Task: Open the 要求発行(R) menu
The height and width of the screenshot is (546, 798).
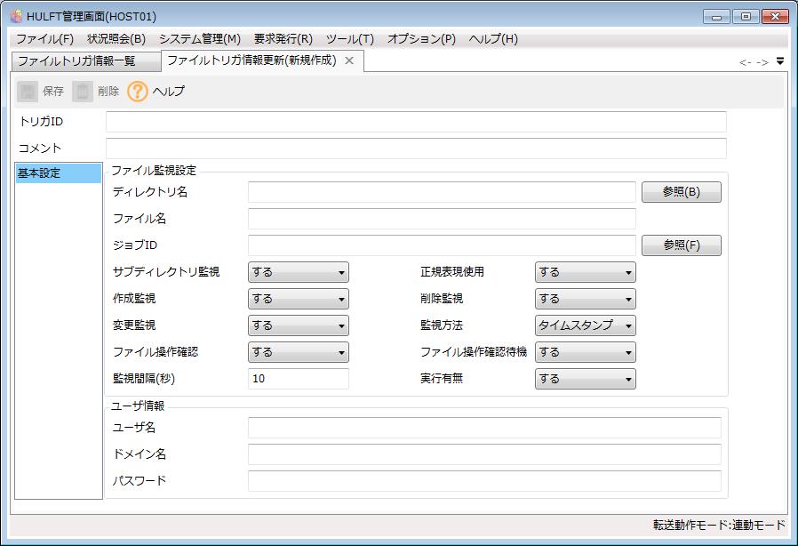Action: click(x=283, y=39)
